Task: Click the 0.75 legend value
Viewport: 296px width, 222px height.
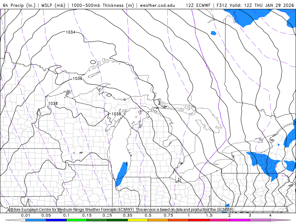Action: point(168,215)
